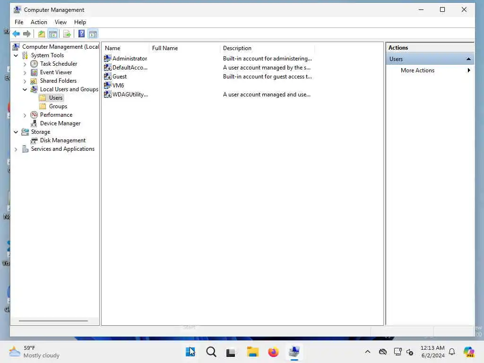Open the Windows Start button

pyautogui.click(x=190, y=352)
